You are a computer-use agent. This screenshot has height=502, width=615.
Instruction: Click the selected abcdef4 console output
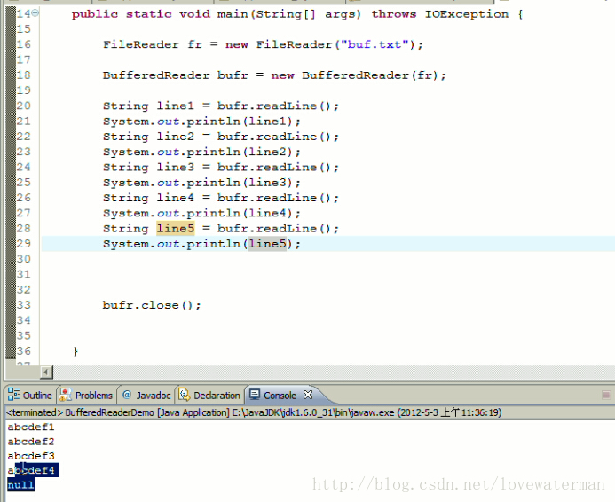point(34,470)
